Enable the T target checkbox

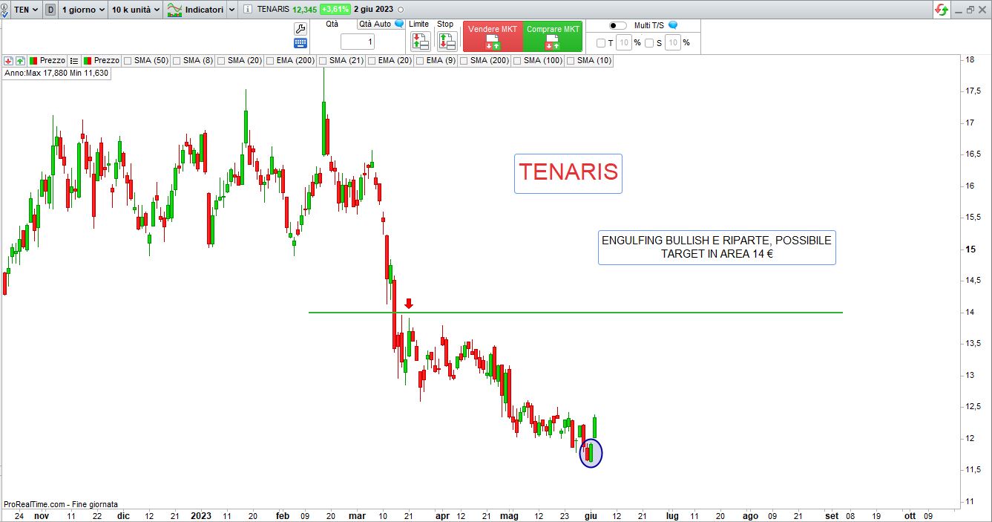(601, 43)
